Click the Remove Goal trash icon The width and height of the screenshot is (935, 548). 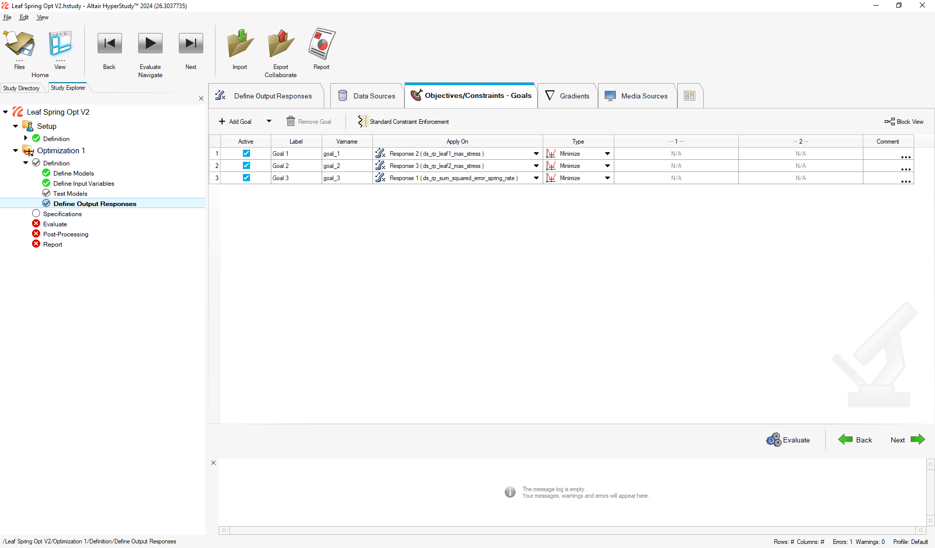[291, 121]
